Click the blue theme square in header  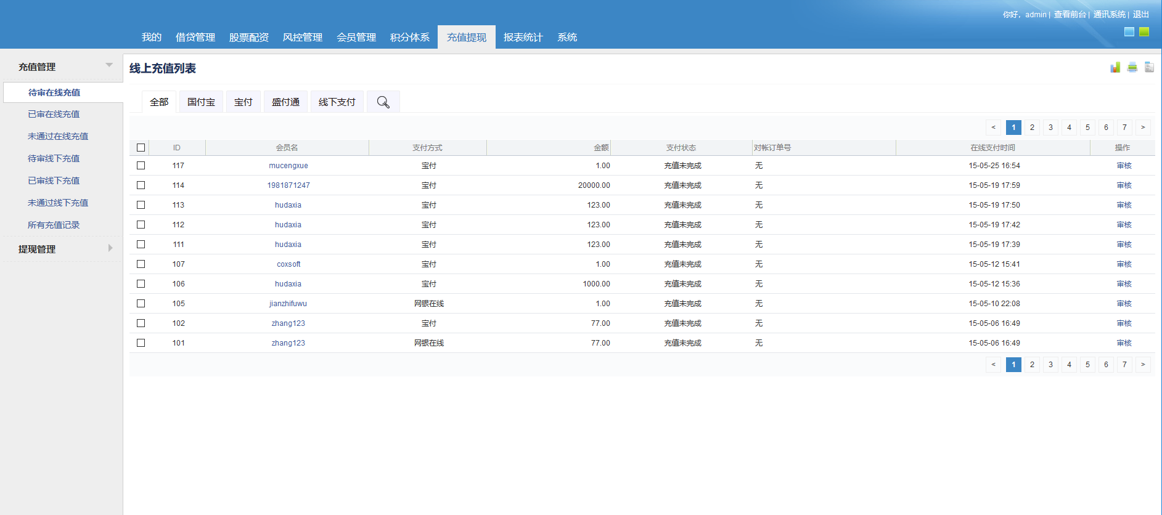coord(1129,32)
